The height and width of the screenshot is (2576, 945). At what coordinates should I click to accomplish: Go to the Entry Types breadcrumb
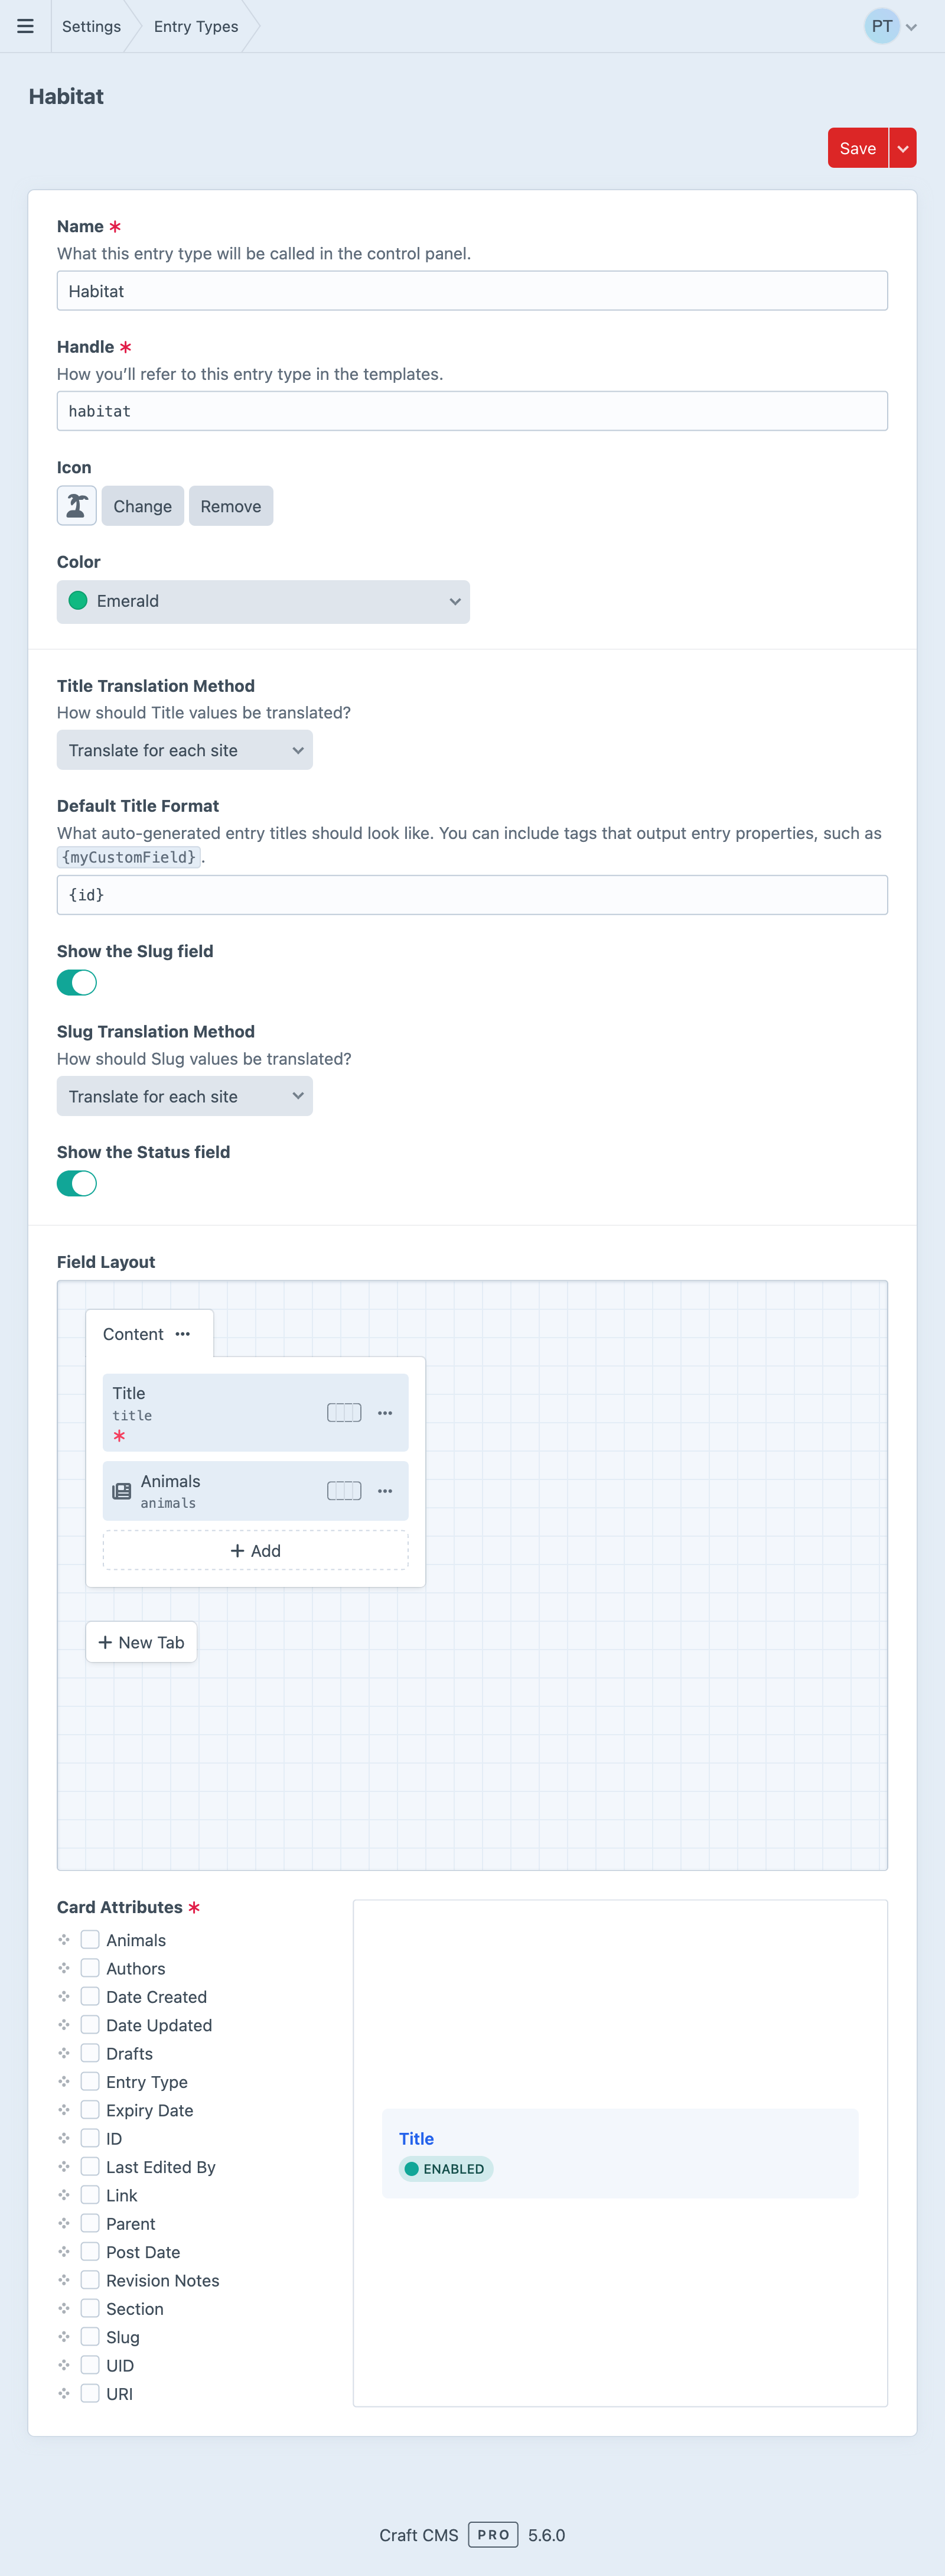pos(196,27)
